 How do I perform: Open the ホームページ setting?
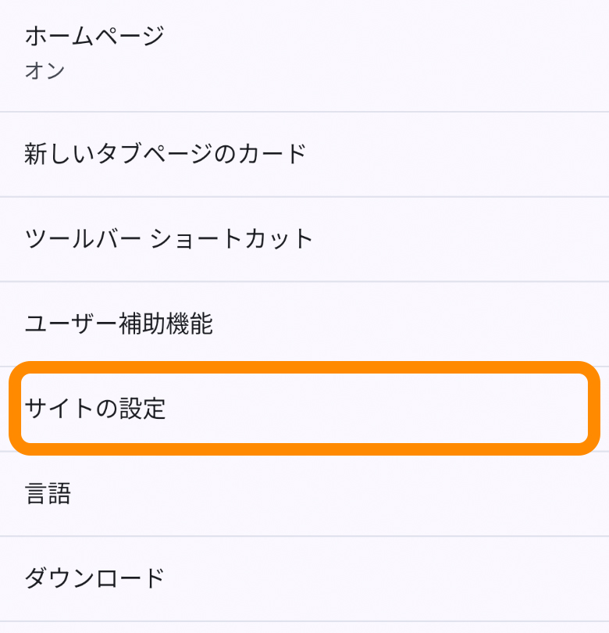[x=304, y=53]
